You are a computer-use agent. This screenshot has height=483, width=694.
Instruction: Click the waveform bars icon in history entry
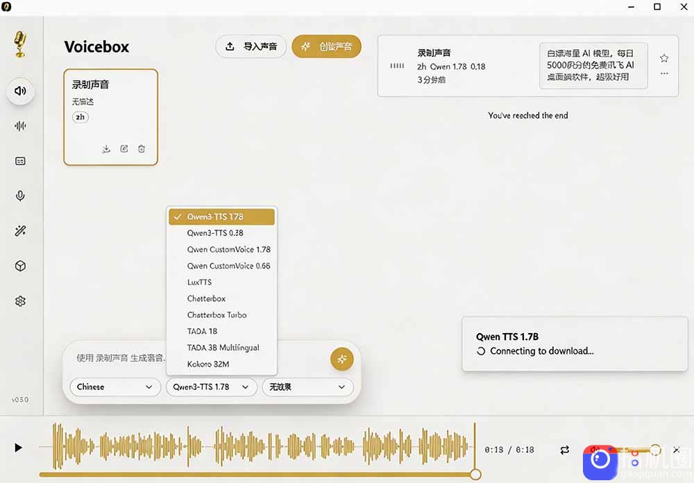point(397,66)
